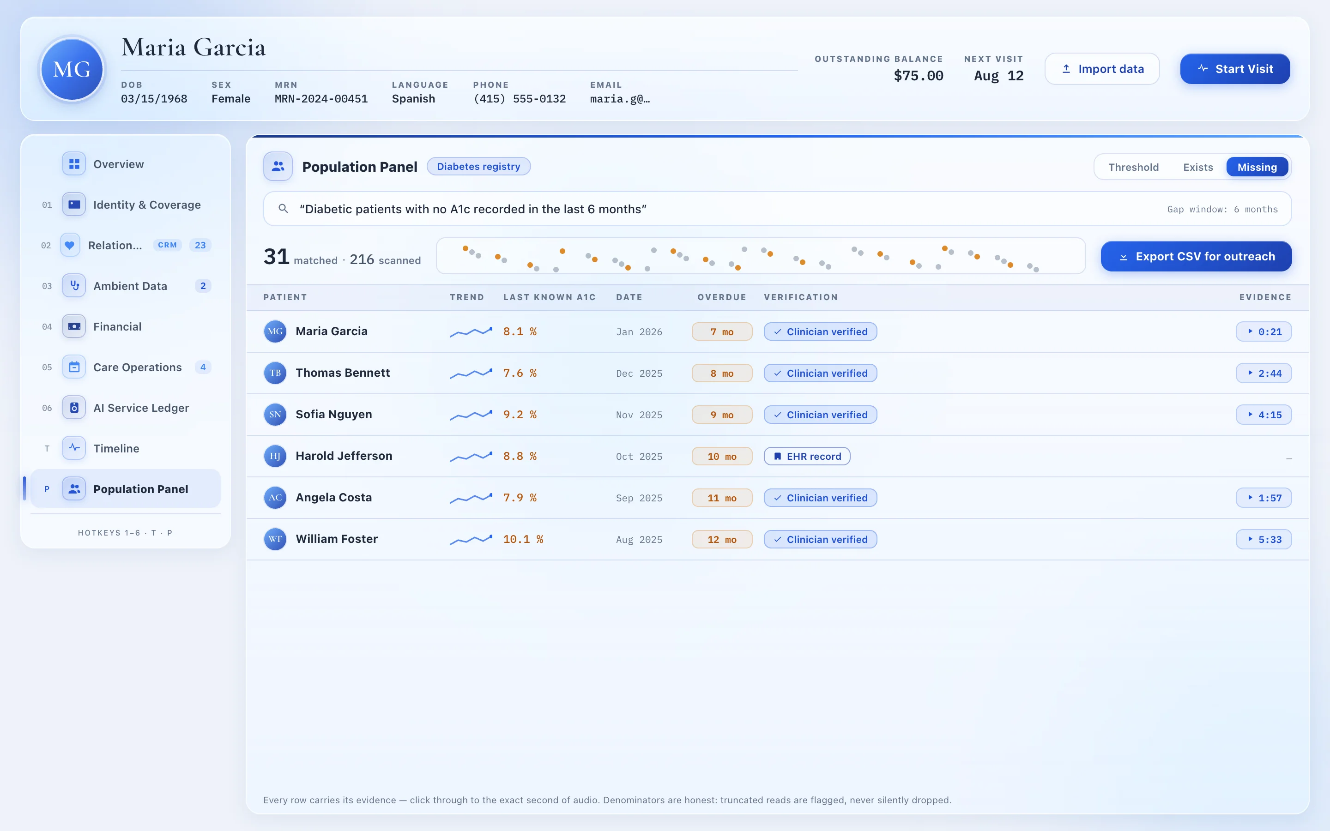Screen dimensions: 1330x831
Task: Click the matched patients scatter strip
Action: (x=761, y=256)
